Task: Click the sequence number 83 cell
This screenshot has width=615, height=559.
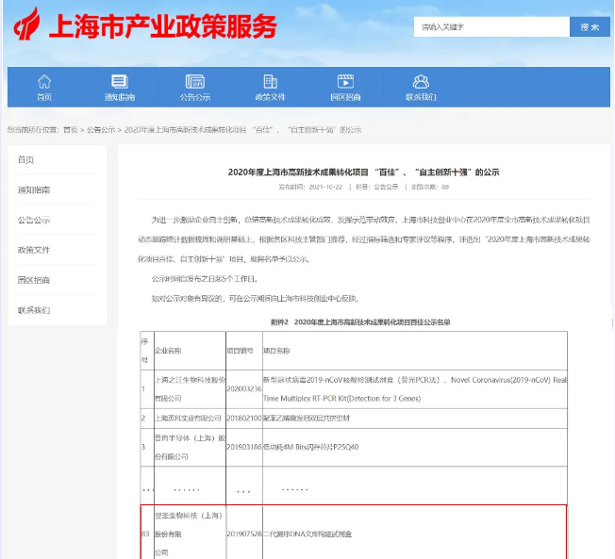Action: pos(145,534)
